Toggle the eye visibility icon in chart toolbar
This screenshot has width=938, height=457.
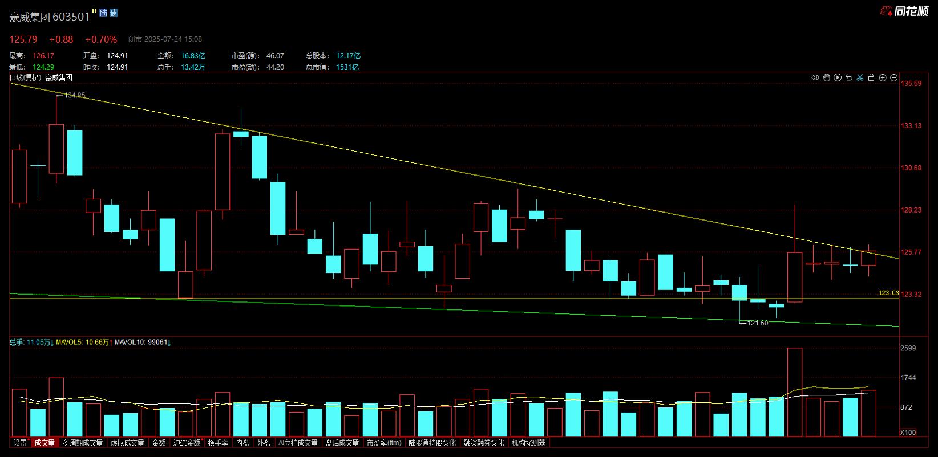point(815,77)
